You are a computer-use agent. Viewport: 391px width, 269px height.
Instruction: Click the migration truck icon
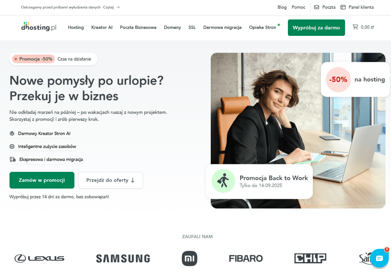click(x=13, y=159)
